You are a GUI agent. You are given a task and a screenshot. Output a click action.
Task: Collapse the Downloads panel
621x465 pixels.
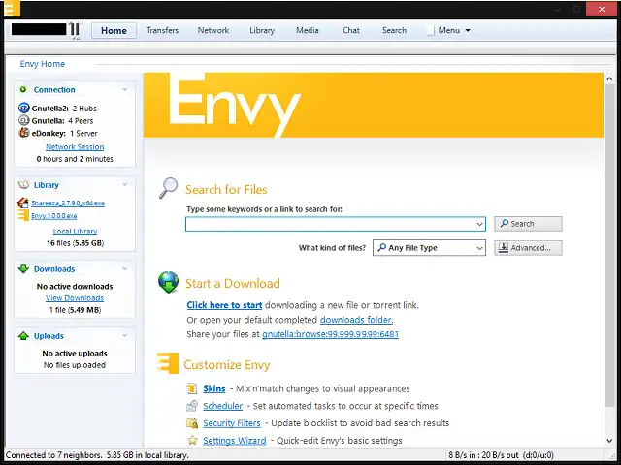point(125,269)
